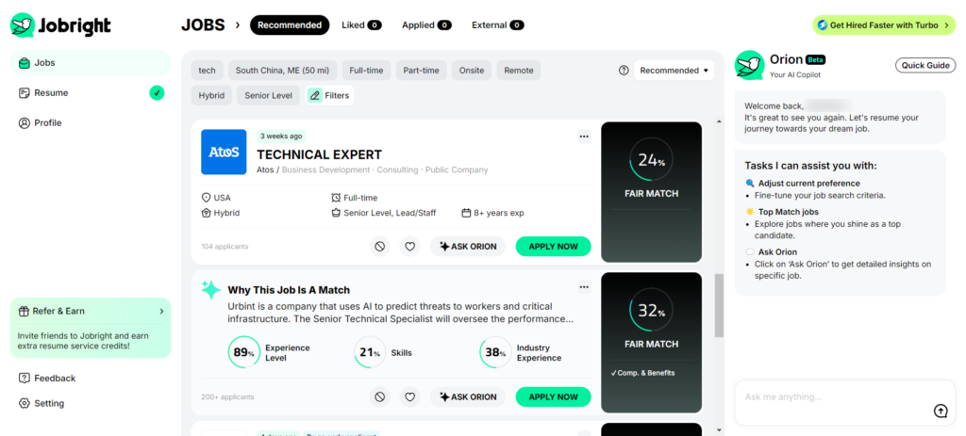Select Adjust current preference task
This screenshot has width=966, height=436.
tap(808, 184)
